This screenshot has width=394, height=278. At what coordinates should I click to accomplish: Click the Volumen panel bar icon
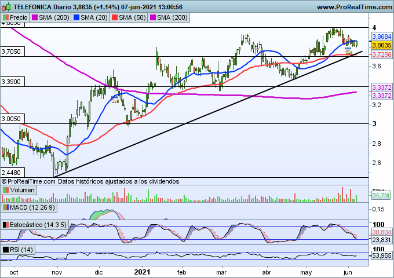6,190
